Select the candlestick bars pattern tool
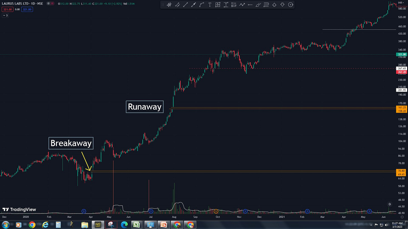Viewport: 408px width, 229px height. (169, 5)
